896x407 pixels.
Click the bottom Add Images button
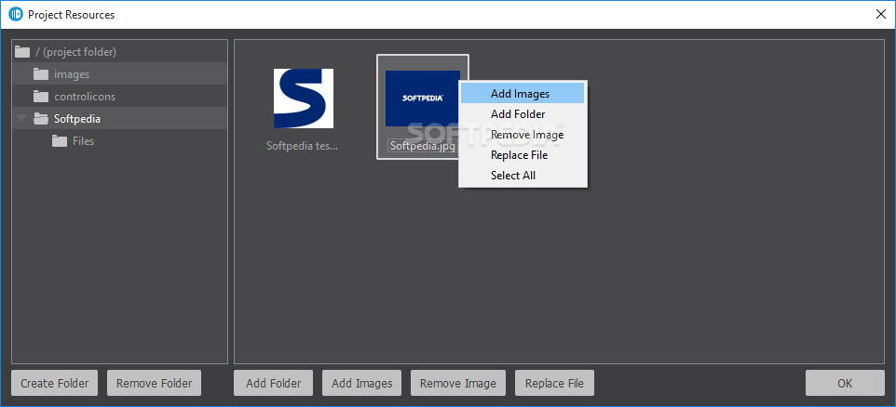tap(361, 383)
